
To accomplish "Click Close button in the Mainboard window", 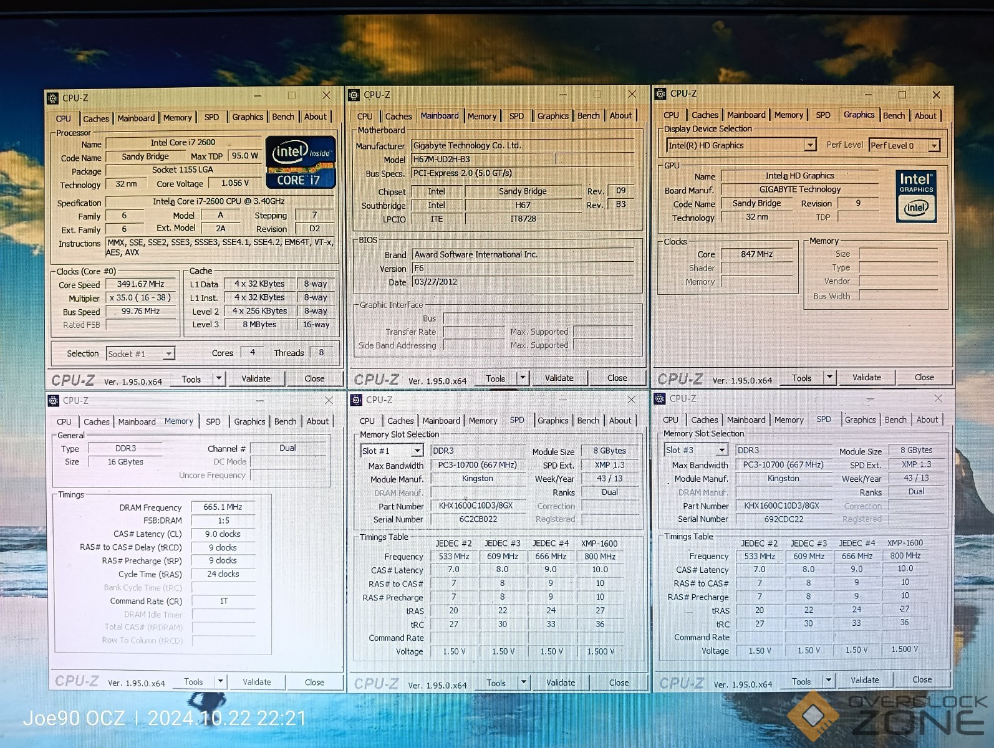I will [x=617, y=378].
